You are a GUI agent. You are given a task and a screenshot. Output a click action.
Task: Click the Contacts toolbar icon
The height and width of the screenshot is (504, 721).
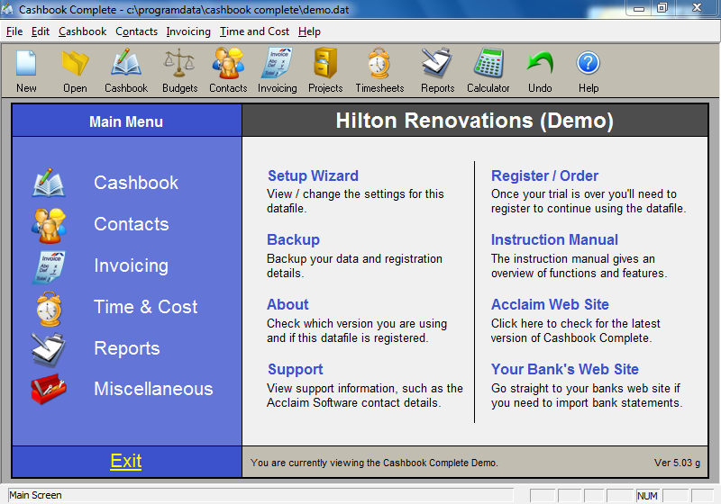click(228, 64)
